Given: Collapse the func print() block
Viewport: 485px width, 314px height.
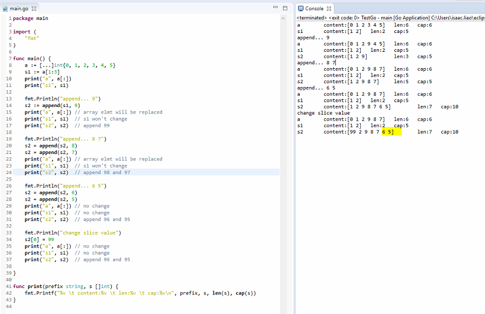Looking at the screenshot, I should click(x=10, y=286).
